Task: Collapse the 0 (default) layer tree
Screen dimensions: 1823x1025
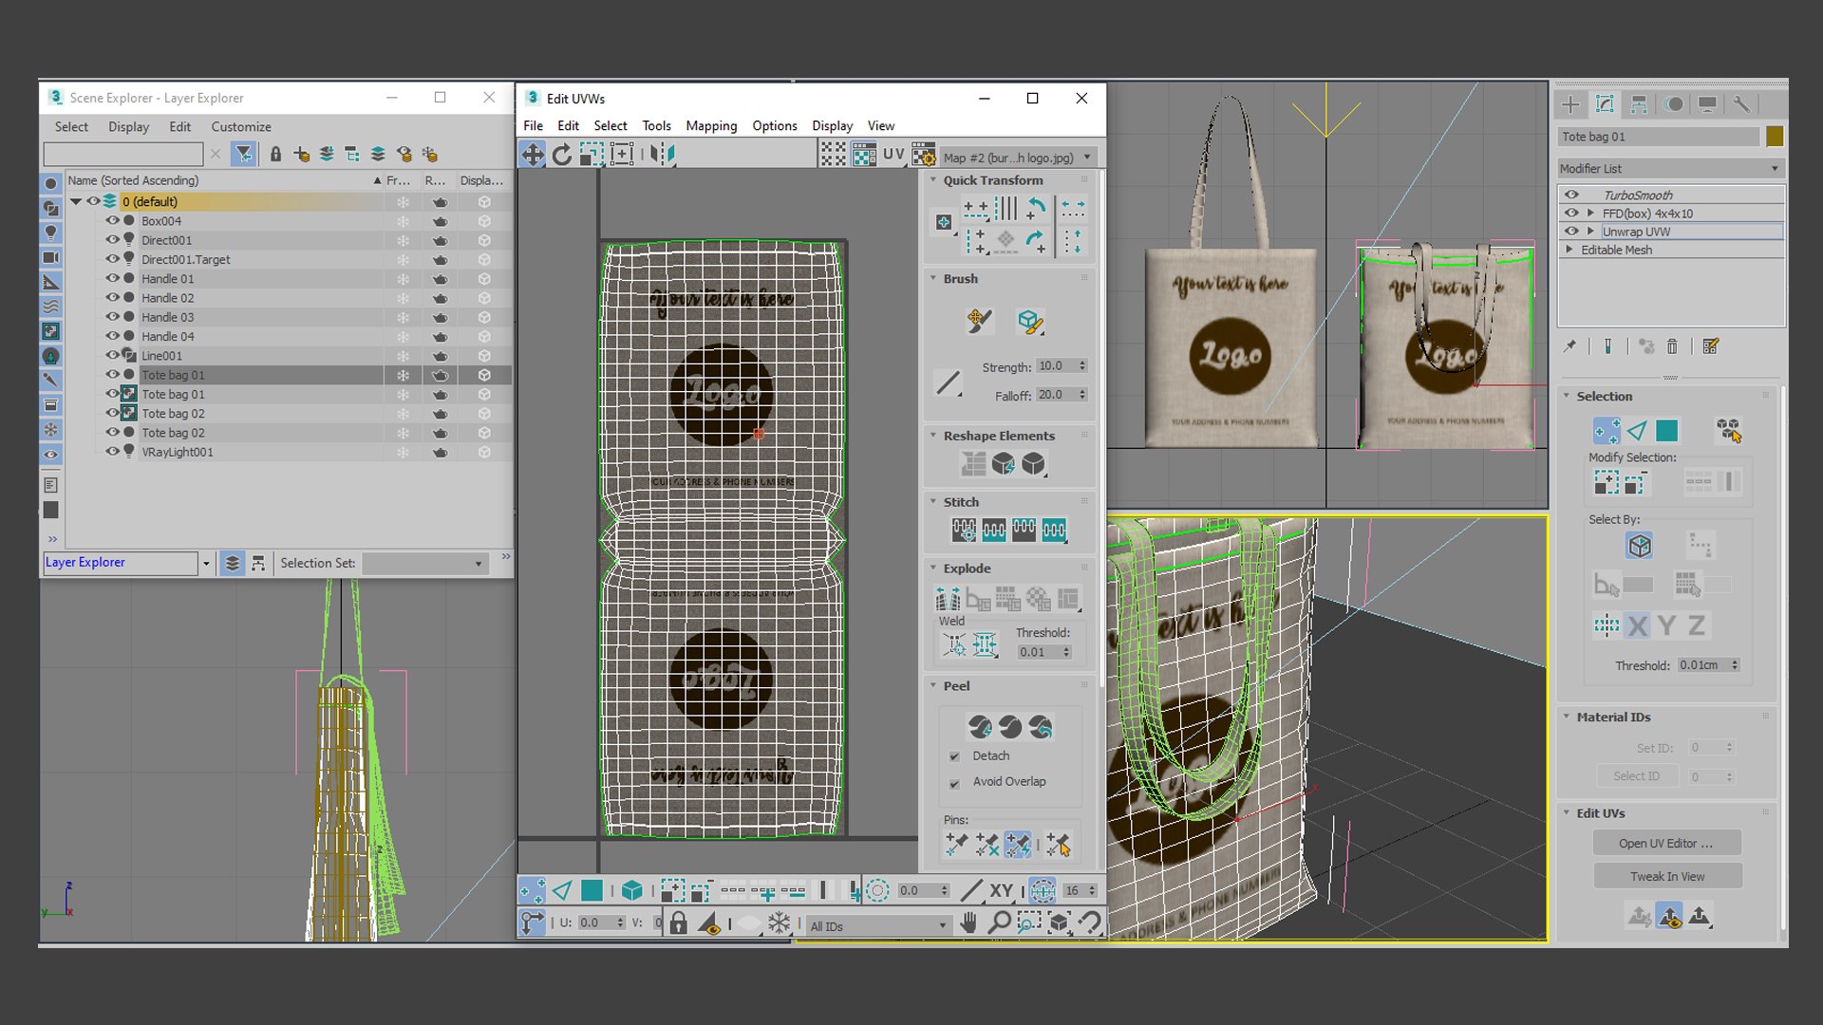Action: click(x=76, y=201)
